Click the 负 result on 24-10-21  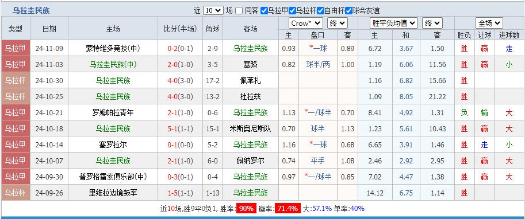point(464,112)
